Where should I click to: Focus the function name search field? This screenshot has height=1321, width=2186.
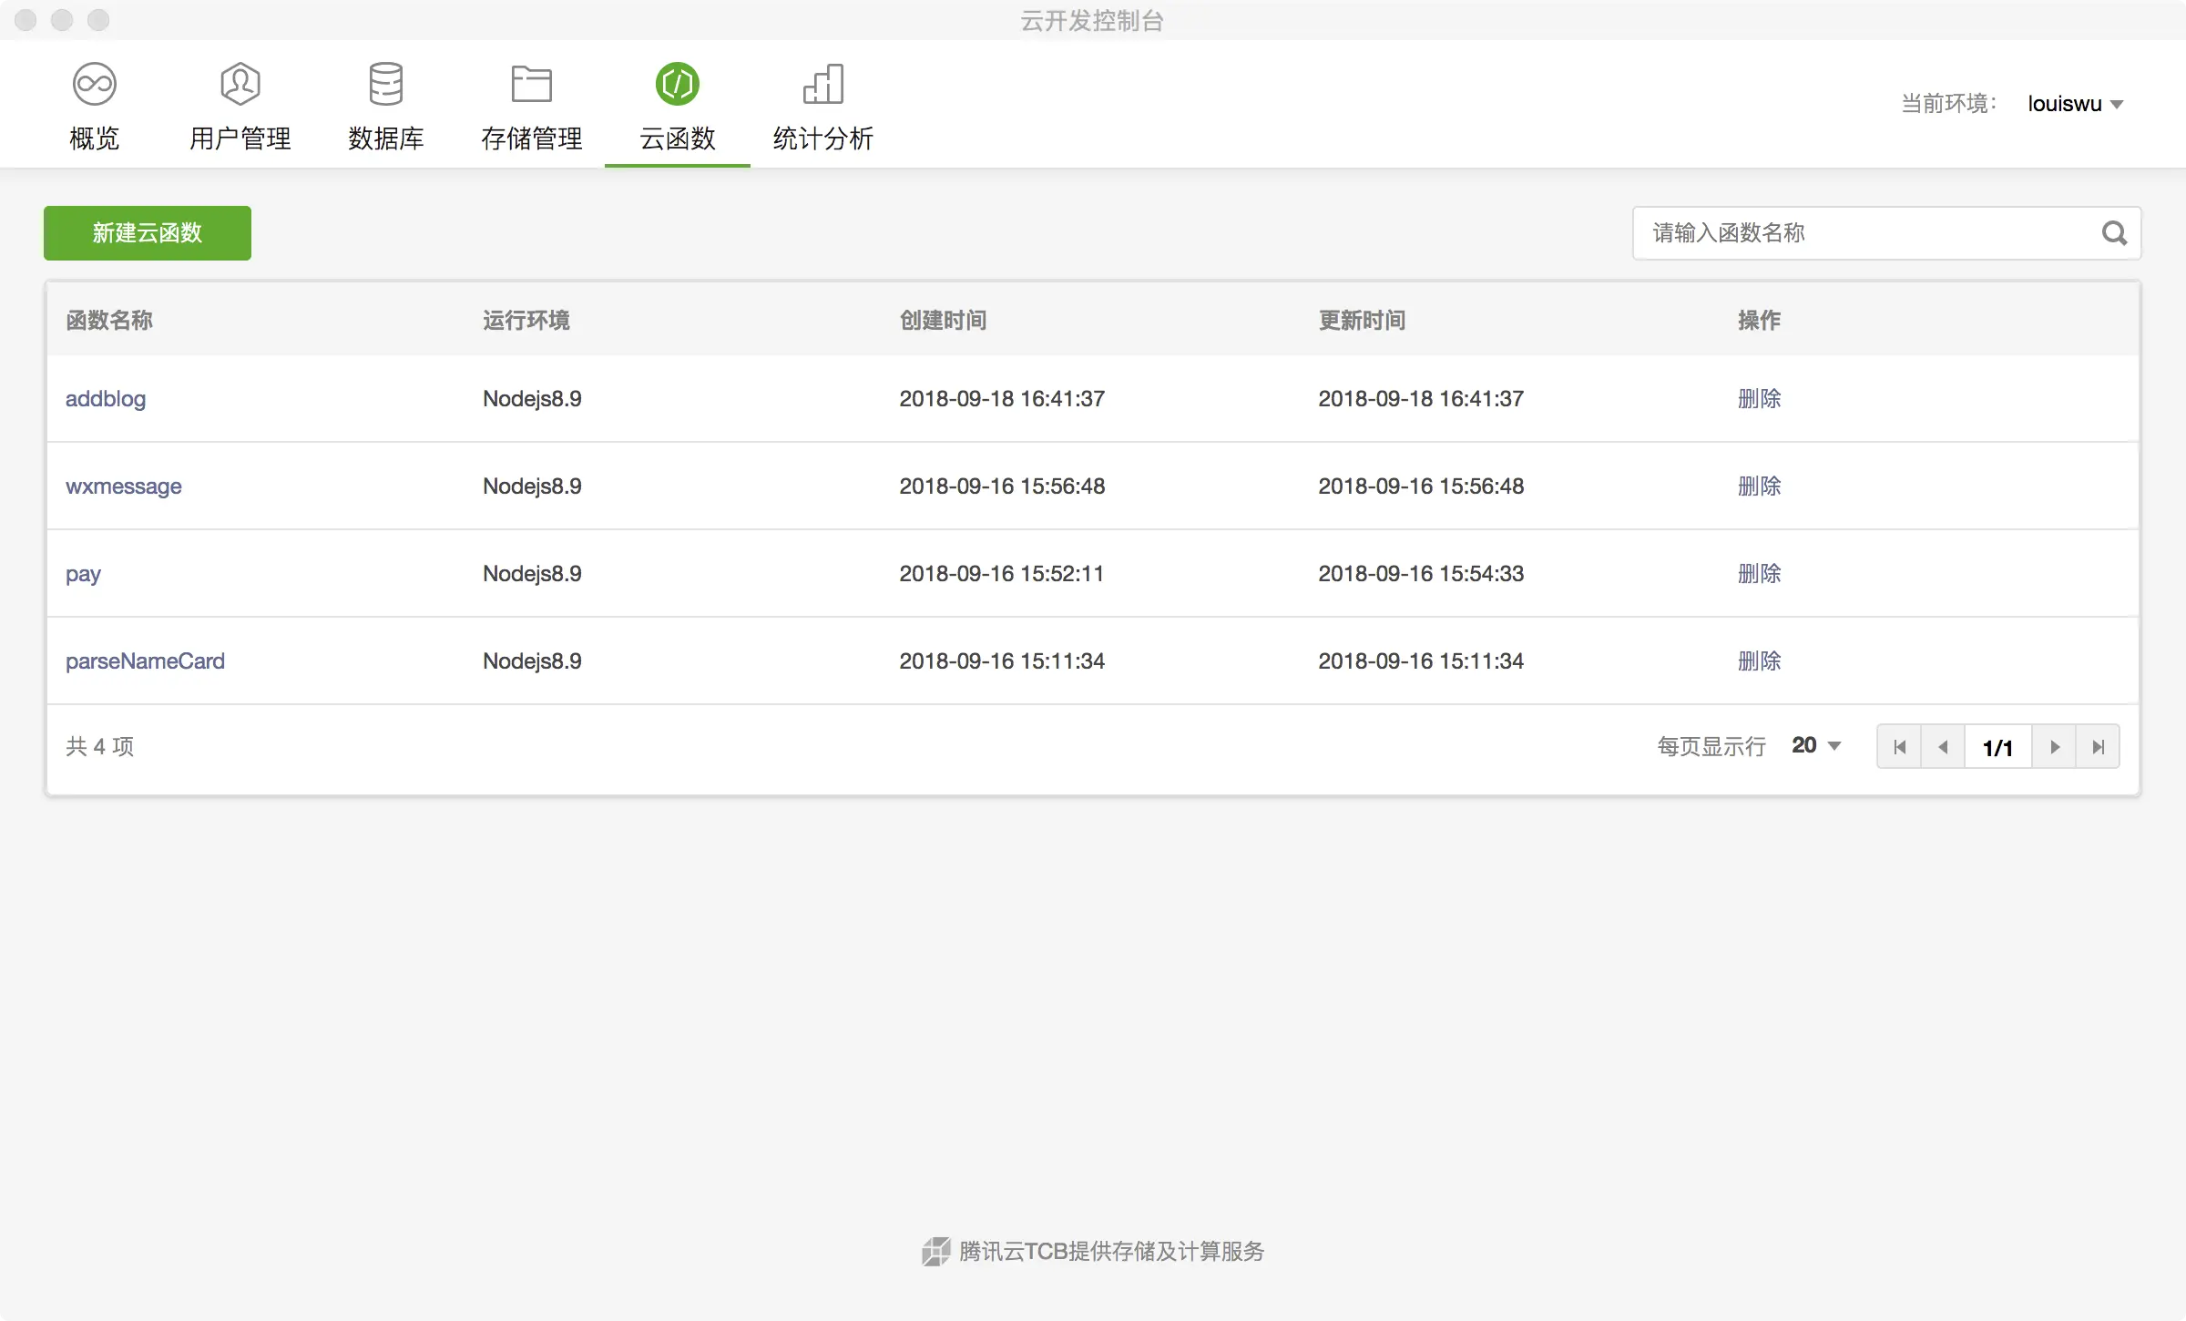pyautogui.click(x=1867, y=233)
